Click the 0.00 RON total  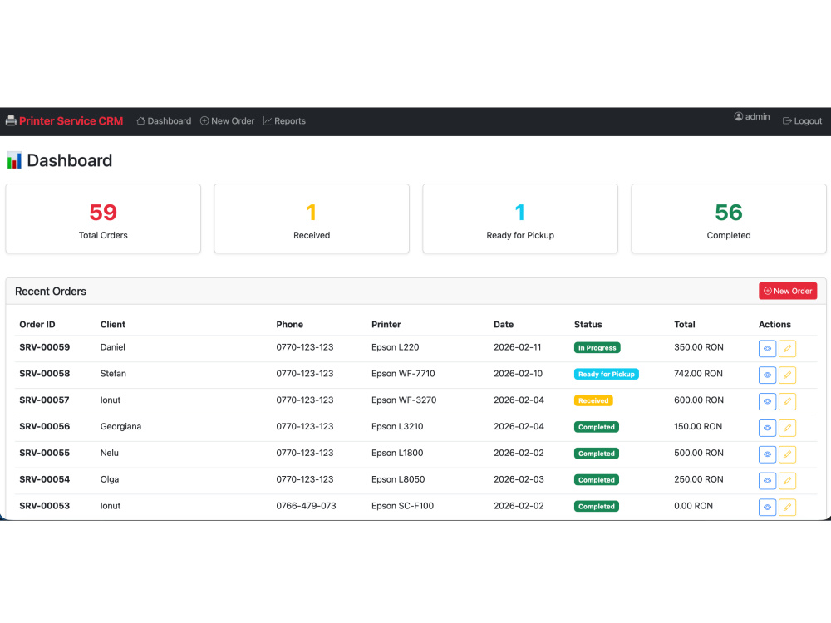[693, 506]
